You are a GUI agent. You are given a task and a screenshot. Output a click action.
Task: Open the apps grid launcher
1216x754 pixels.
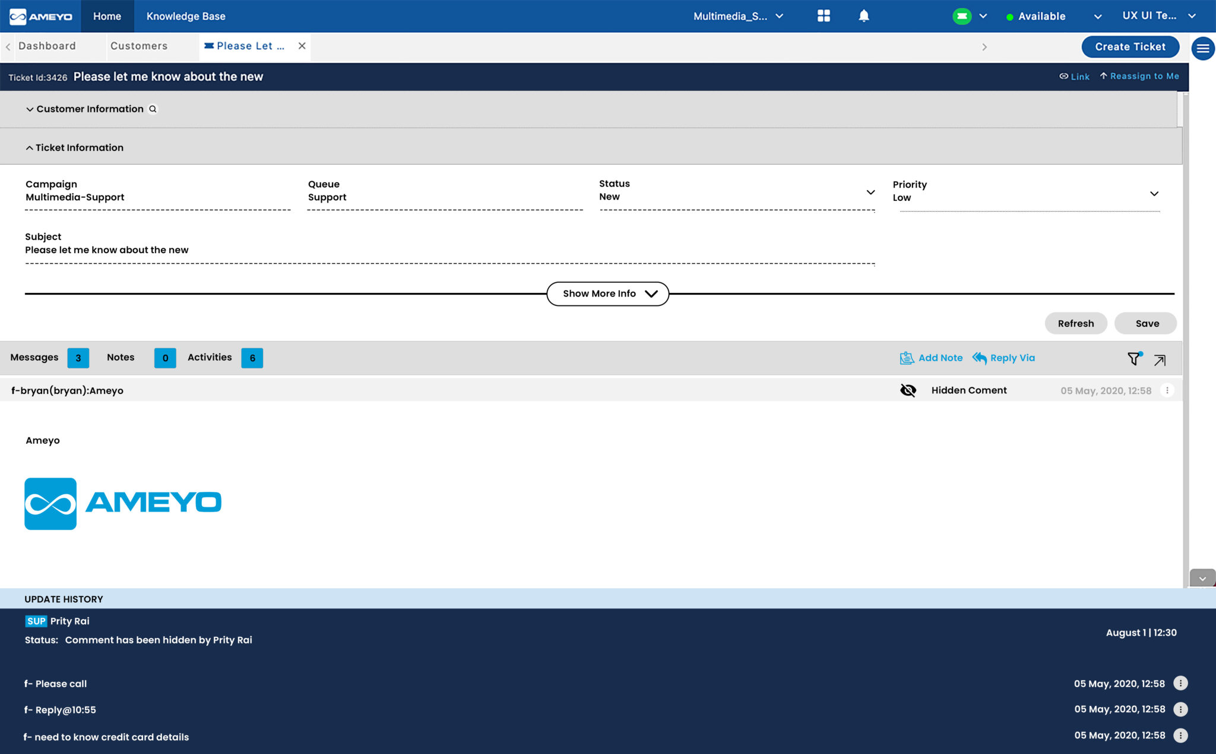coord(824,16)
